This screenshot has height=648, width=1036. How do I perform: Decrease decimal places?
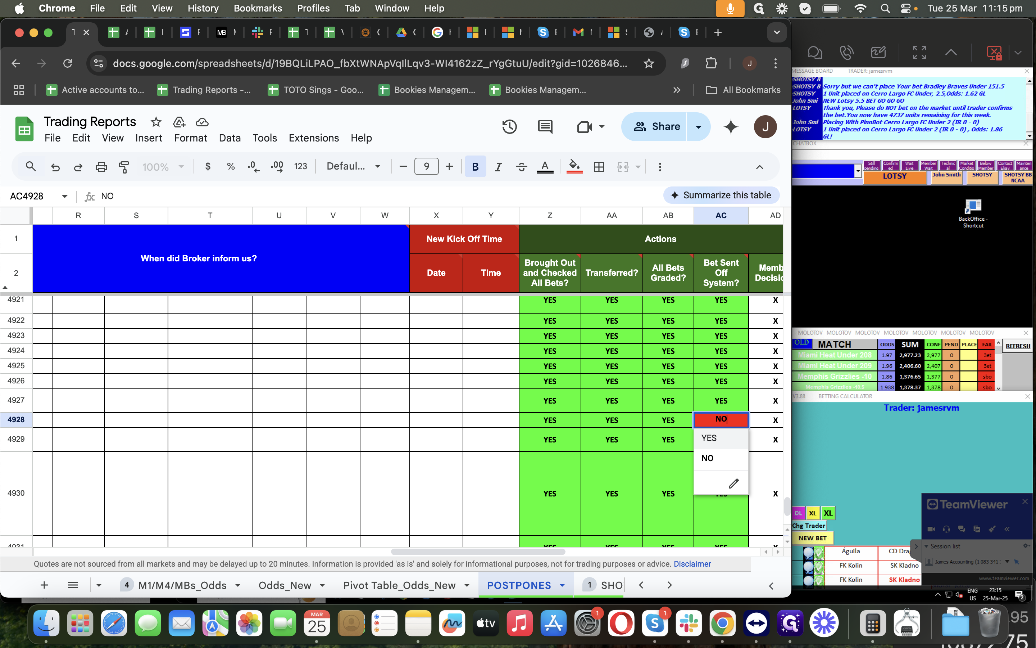tap(254, 167)
